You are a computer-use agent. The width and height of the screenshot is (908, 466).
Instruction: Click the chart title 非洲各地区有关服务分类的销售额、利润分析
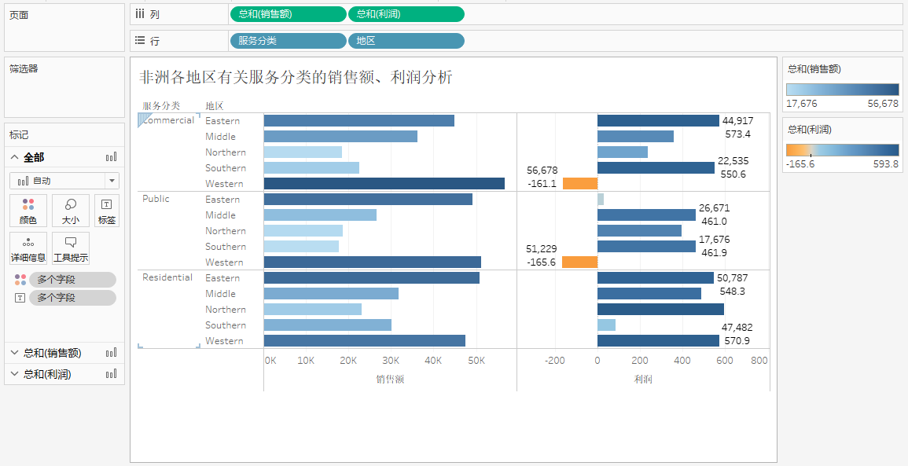point(296,77)
